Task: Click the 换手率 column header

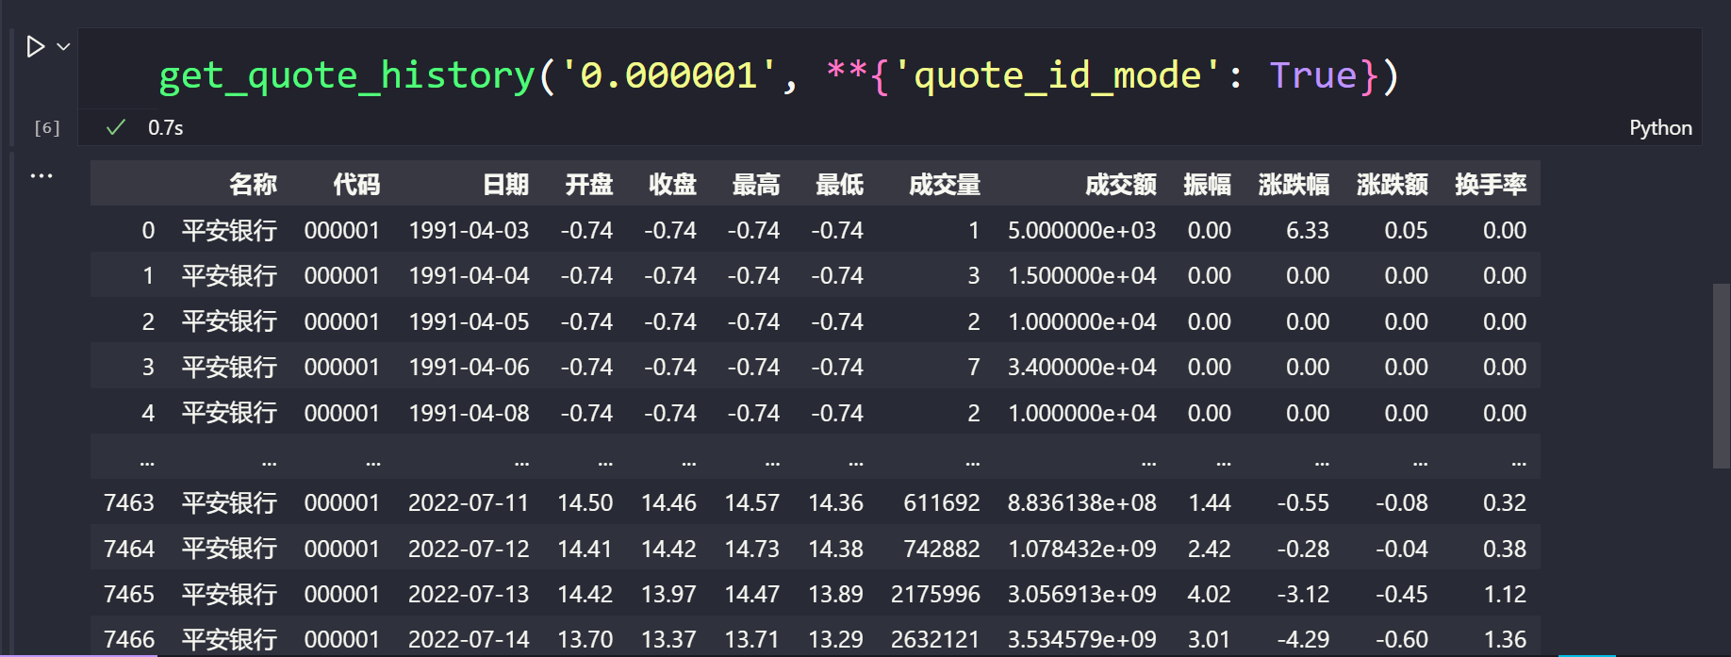Action: point(1491,185)
